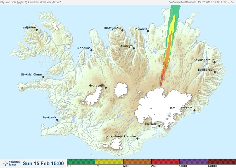This screenshot has width=236, height=168.
Task: Click the red 2600 legend swatch
Action: coord(166,162)
